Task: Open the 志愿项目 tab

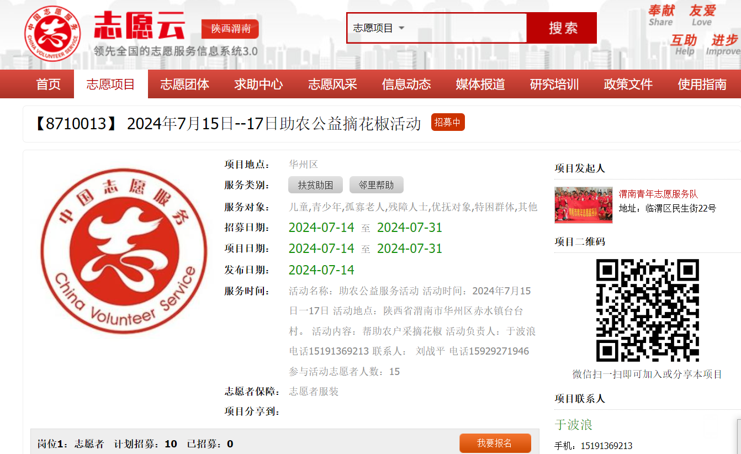Action: point(111,85)
